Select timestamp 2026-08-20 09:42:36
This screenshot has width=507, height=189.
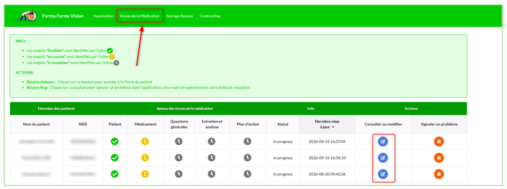pyautogui.click(x=327, y=174)
